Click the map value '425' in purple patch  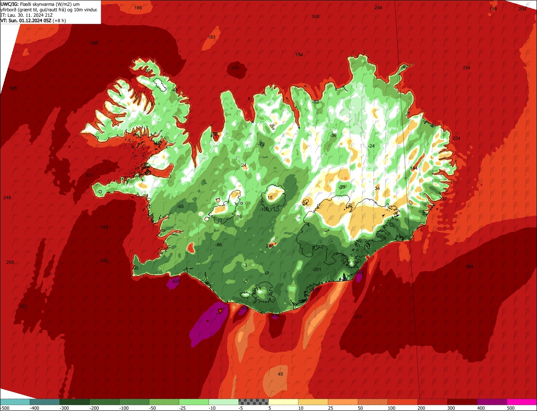pyautogui.click(x=176, y=281)
